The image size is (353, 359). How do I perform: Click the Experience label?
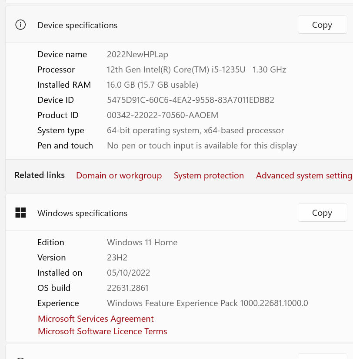click(x=58, y=303)
